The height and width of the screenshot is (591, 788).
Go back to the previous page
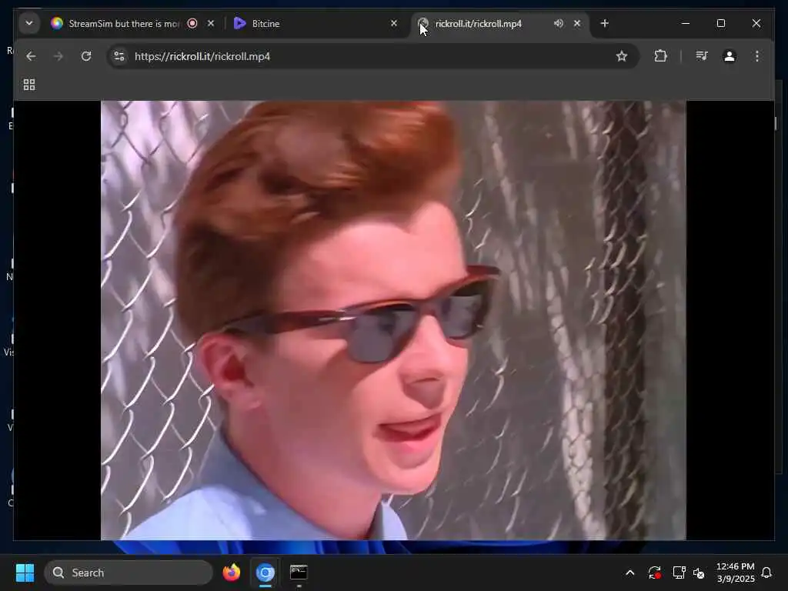[x=31, y=56]
